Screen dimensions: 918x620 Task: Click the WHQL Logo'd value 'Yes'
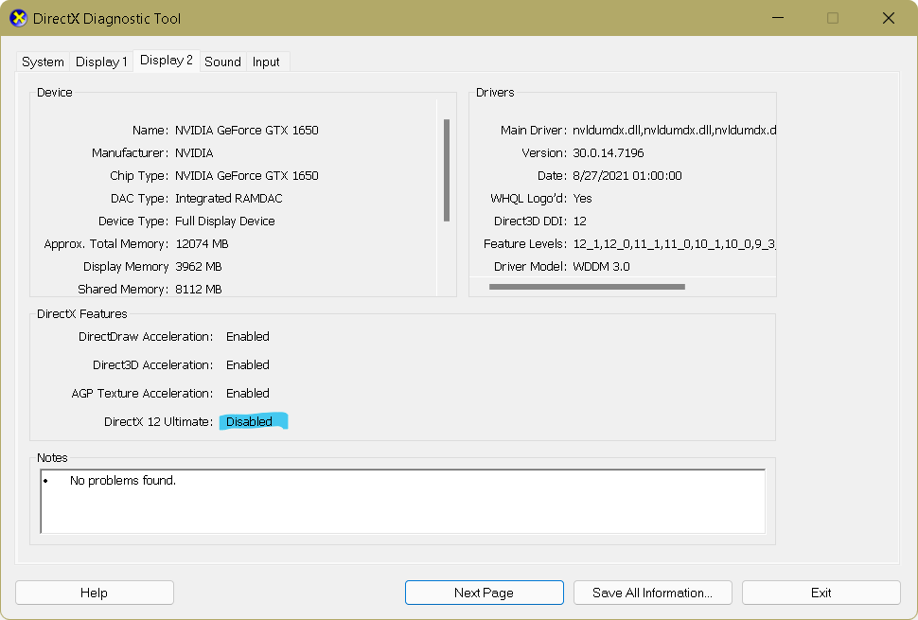pyautogui.click(x=582, y=199)
